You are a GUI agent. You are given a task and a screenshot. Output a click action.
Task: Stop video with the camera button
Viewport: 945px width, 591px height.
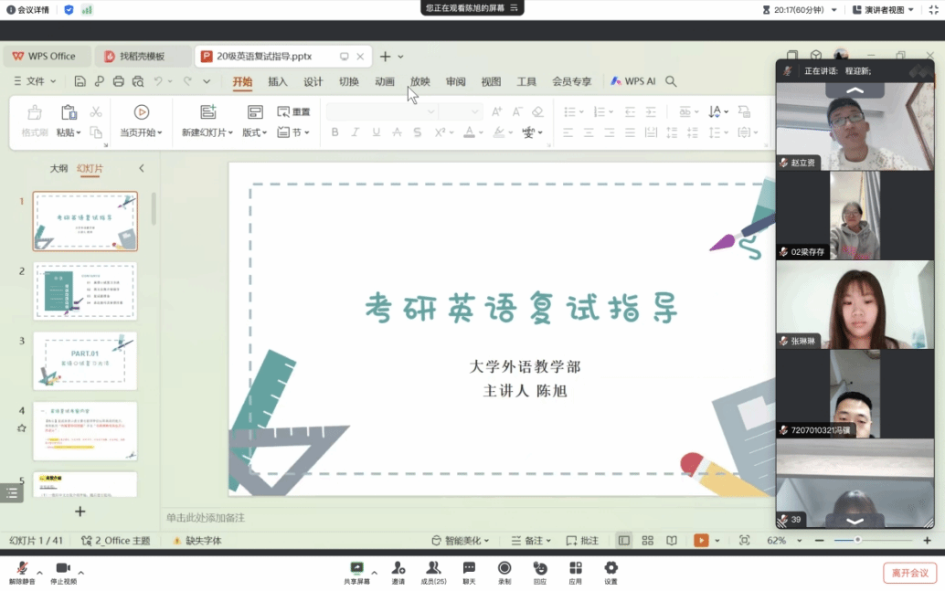(x=62, y=568)
